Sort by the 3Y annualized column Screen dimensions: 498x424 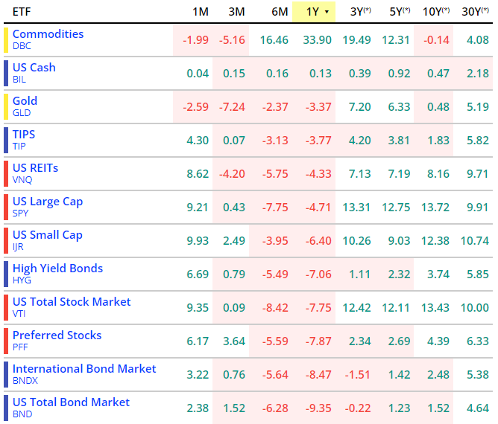coord(359,12)
